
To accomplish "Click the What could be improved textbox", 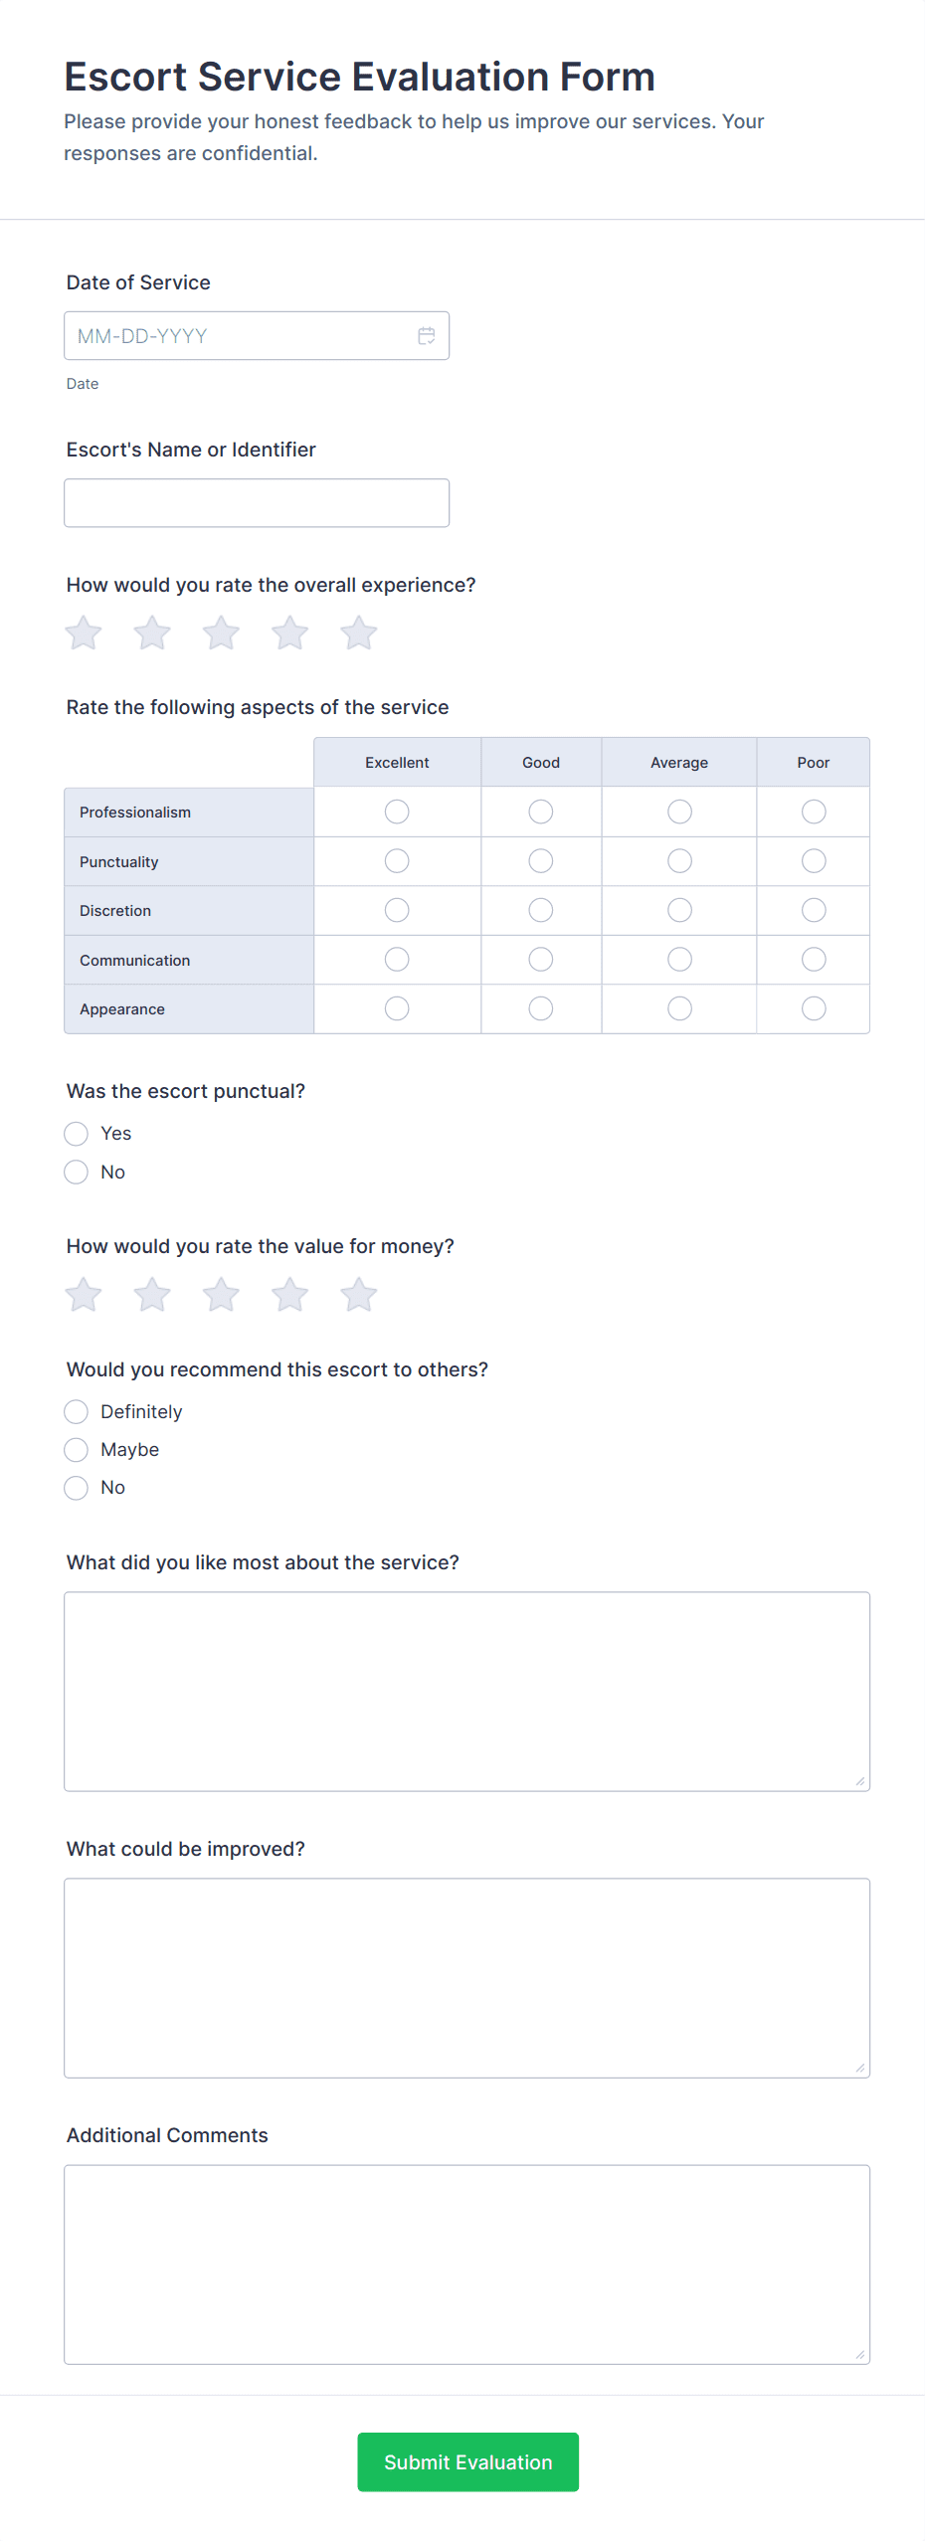I will coord(466,1978).
